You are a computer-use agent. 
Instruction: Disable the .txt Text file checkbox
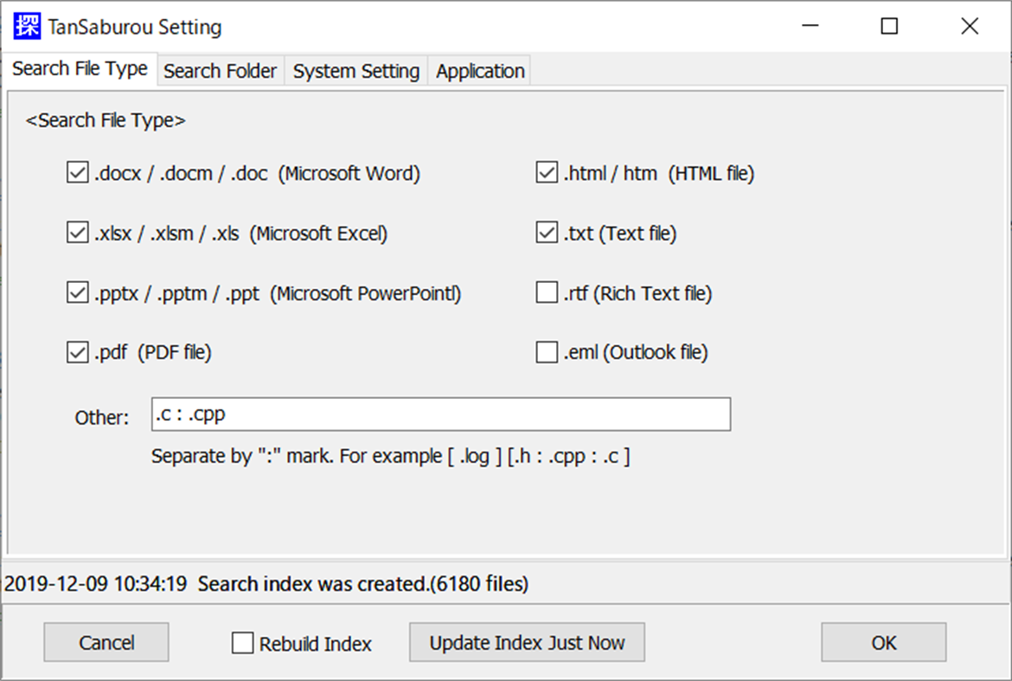(546, 232)
